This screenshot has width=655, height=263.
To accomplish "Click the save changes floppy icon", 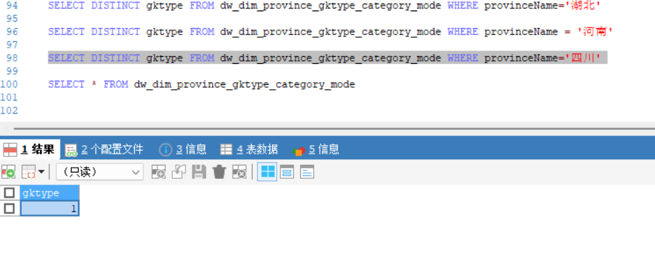I will click(x=199, y=172).
